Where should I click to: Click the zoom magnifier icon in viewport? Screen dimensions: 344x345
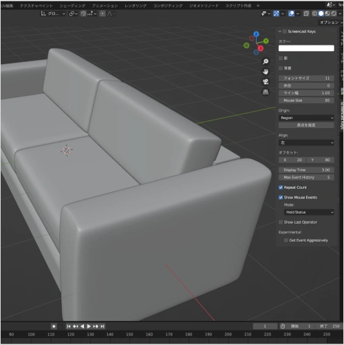click(x=266, y=61)
